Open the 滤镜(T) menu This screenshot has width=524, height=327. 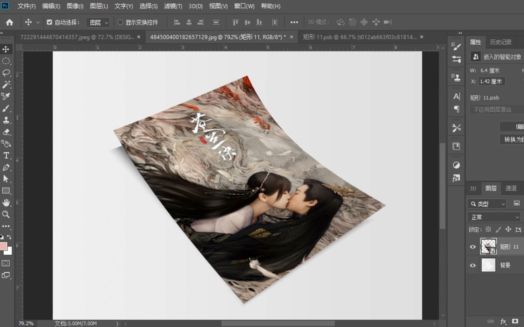(173, 6)
